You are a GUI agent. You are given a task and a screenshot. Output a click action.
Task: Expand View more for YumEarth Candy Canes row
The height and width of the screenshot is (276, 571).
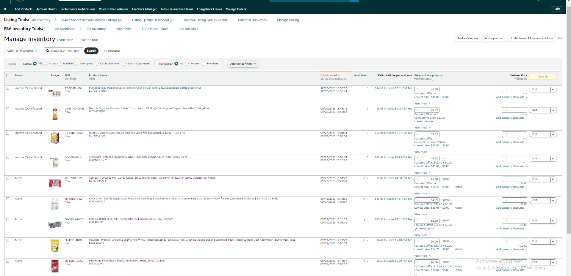point(423,194)
